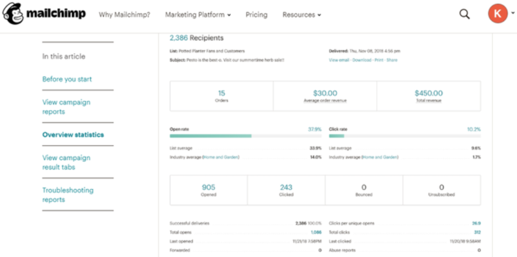Click the Subject line text

tap(227, 60)
